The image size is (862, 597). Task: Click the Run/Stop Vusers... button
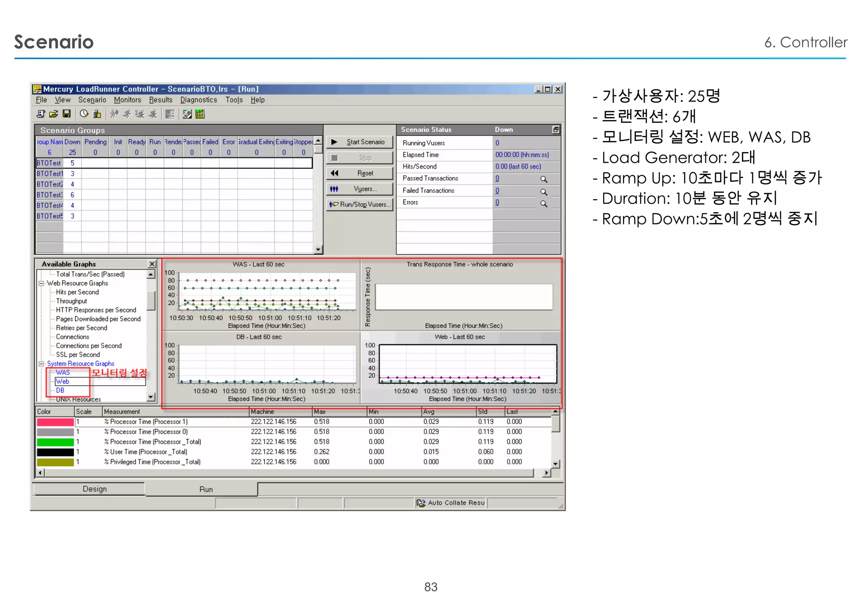[360, 204]
